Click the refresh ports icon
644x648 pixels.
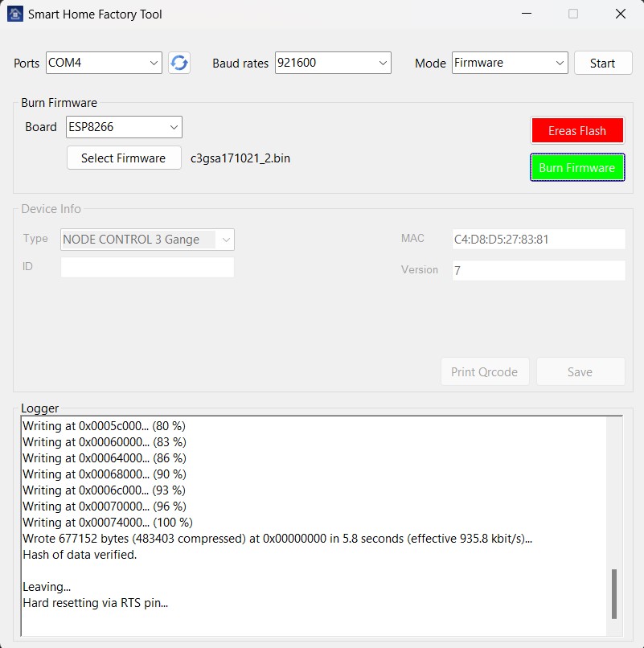[x=179, y=63]
